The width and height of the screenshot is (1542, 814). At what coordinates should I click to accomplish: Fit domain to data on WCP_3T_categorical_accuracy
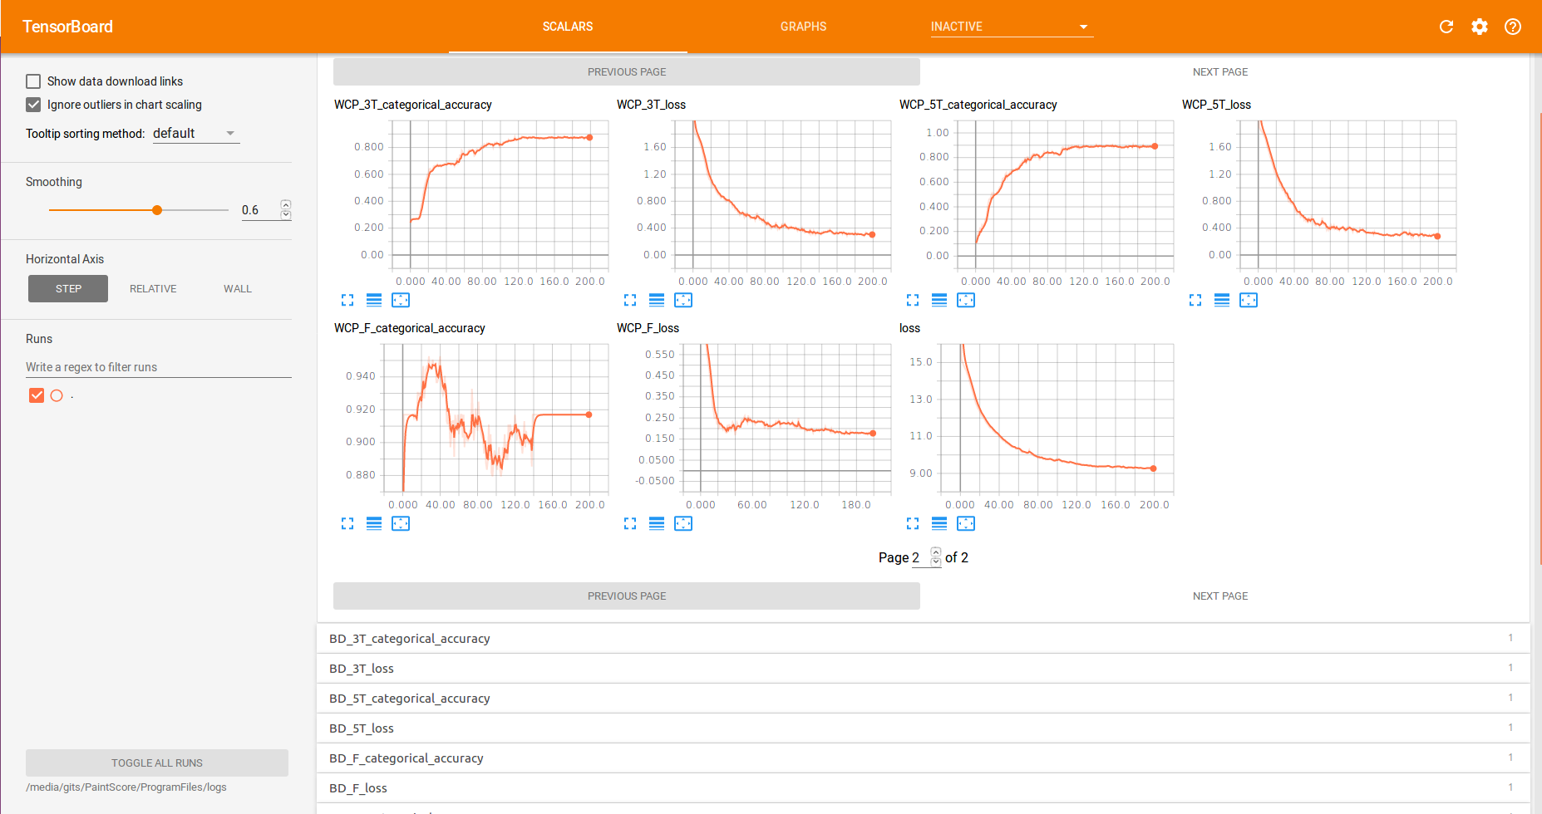point(401,300)
